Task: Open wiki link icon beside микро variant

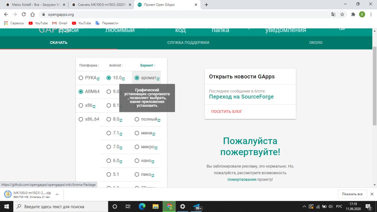Action: 156,148
